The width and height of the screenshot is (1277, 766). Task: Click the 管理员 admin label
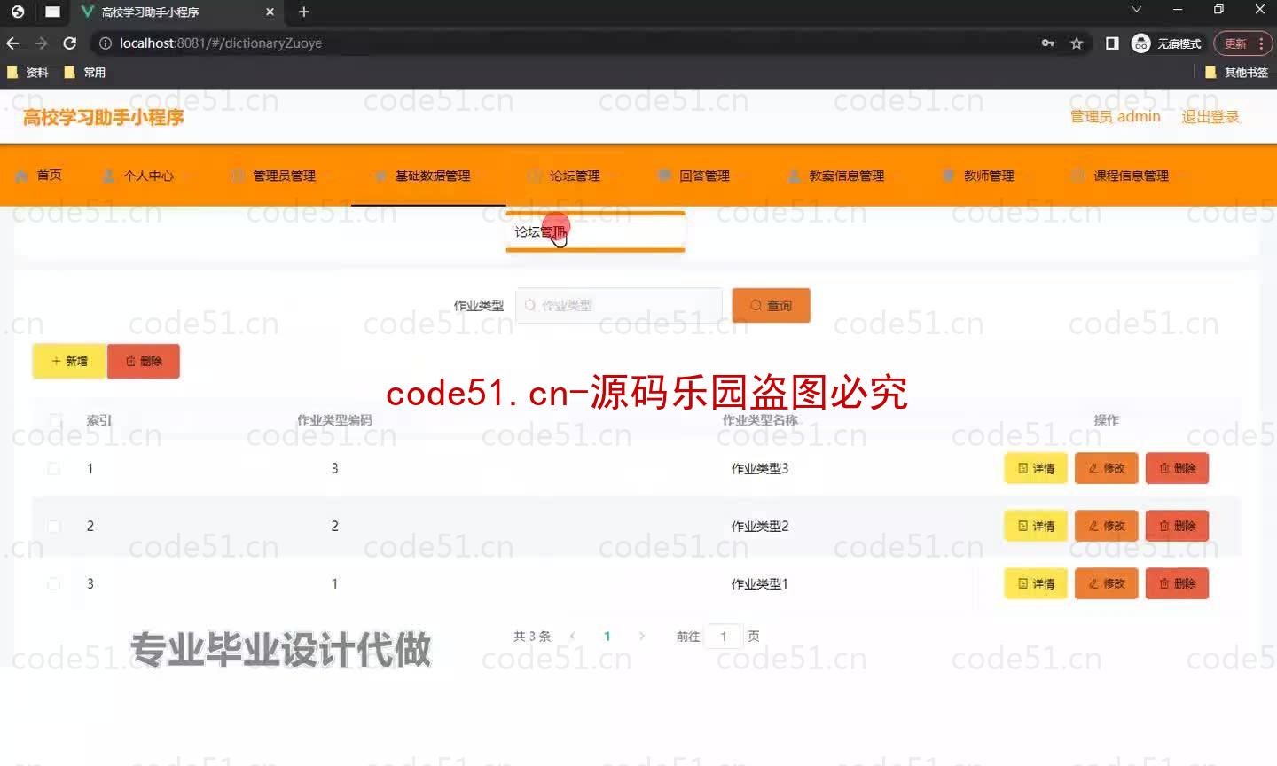click(x=1115, y=117)
